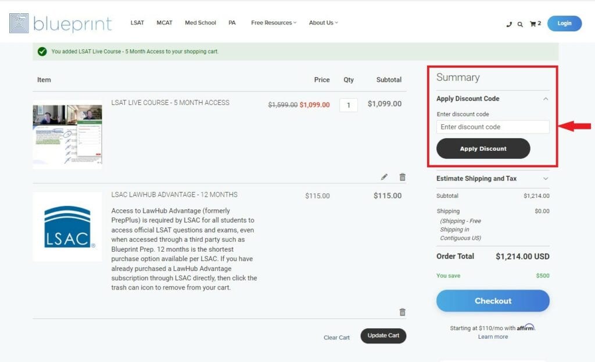Click the Blueprint logo
Viewport: 595px width, 362px height.
click(x=61, y=23)
